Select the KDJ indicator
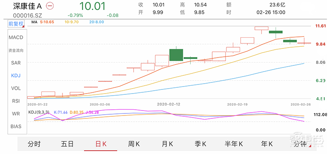The image size is (331, 154). 16,75
